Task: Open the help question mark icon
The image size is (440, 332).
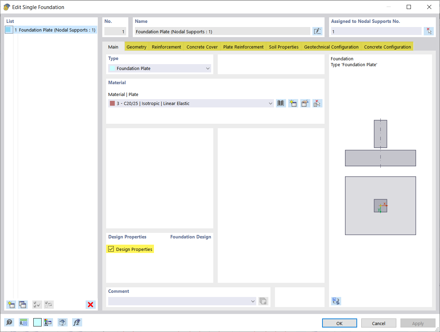Action: 9,322
